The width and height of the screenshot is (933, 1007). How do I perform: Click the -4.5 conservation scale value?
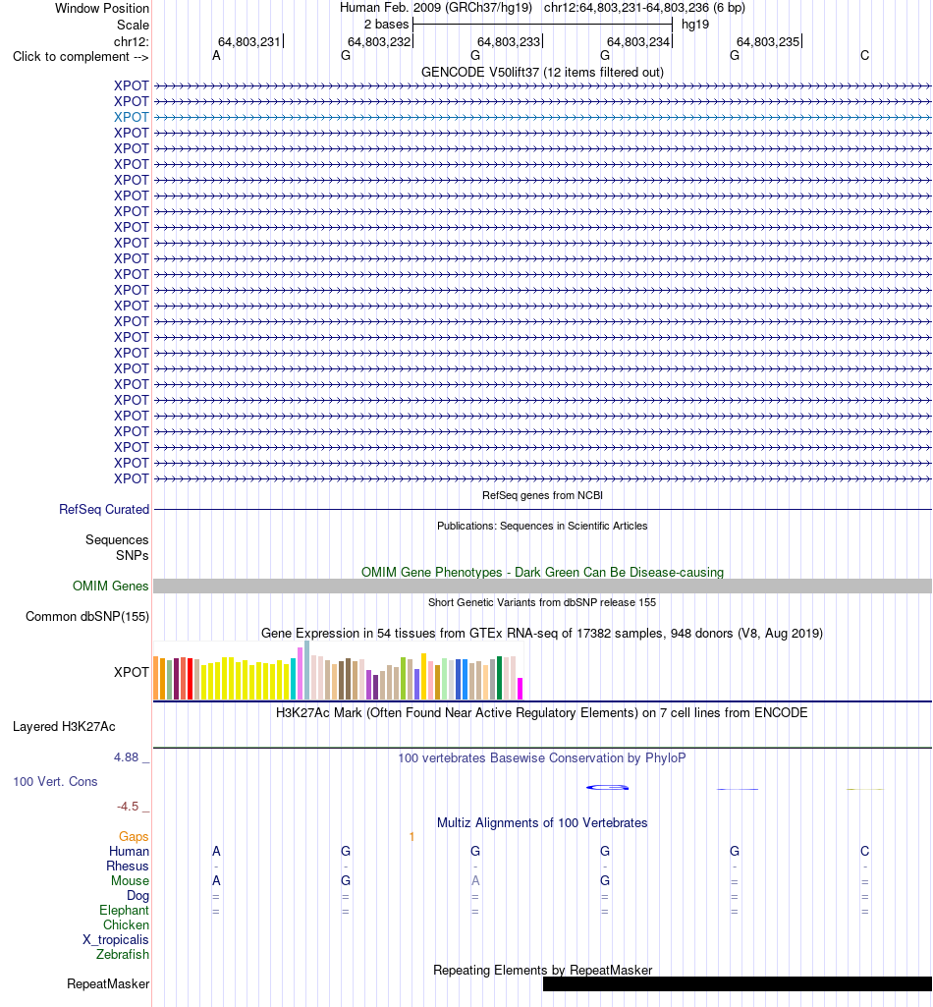click(128, 806)
